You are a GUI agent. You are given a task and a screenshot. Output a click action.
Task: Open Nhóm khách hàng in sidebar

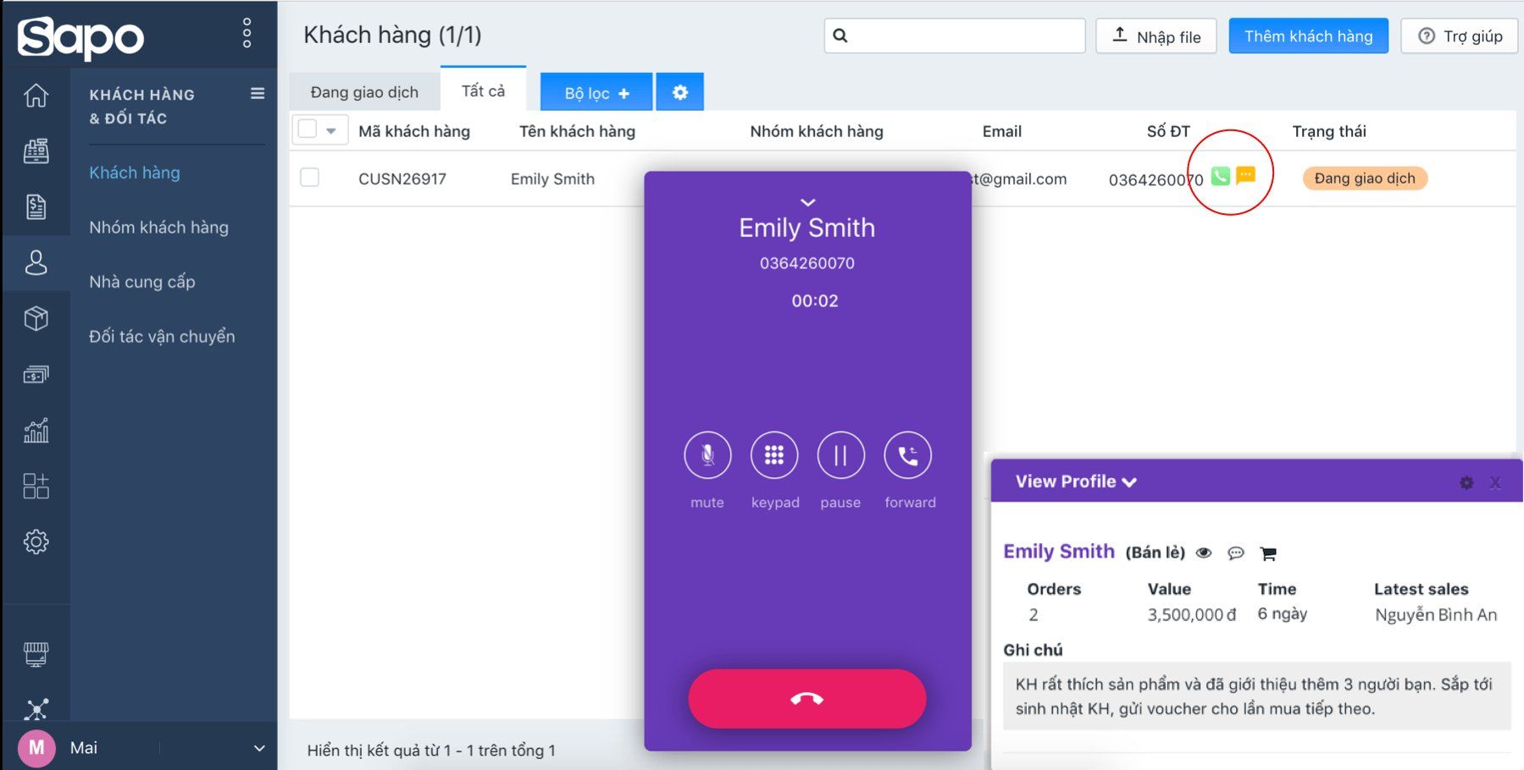[158, 227]
